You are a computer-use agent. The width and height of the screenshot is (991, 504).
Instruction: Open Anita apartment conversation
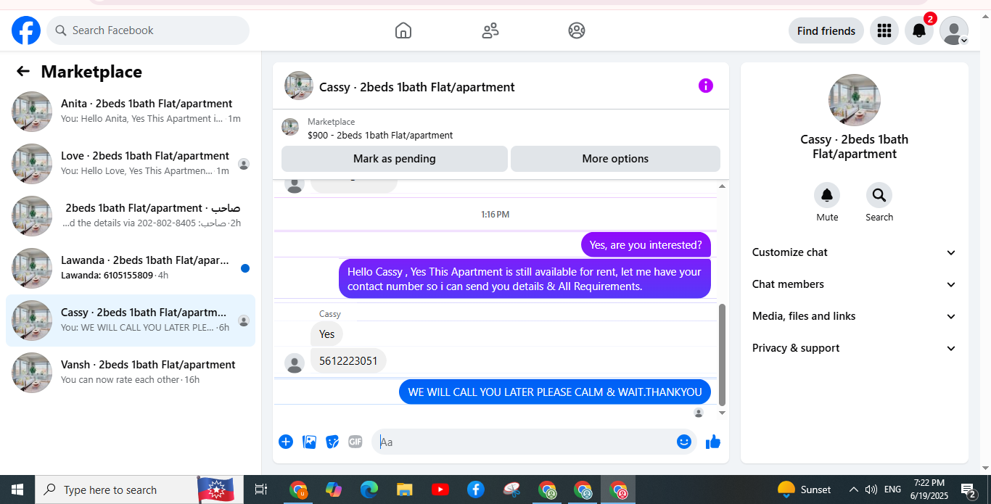point(131,112)
